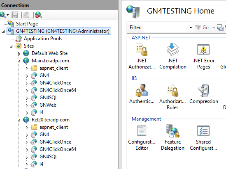Select the Rel20.teradp.com site

[x=51, y=120]
